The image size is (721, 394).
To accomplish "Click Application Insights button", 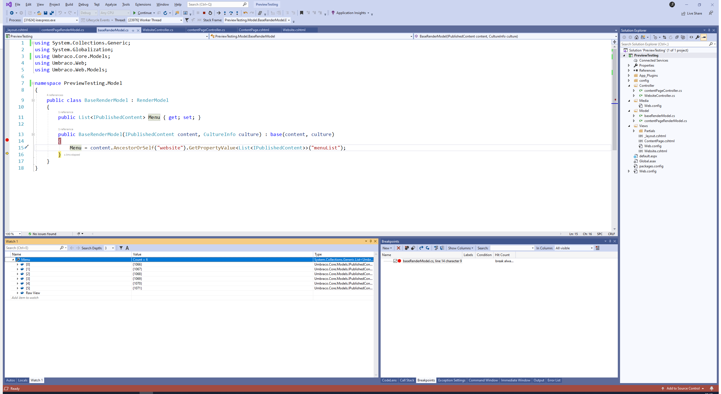I will (x=350, y=13).
